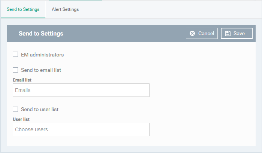Click the Save button text
The width and height of the screenshot is (262, 153).
[239, 33]
